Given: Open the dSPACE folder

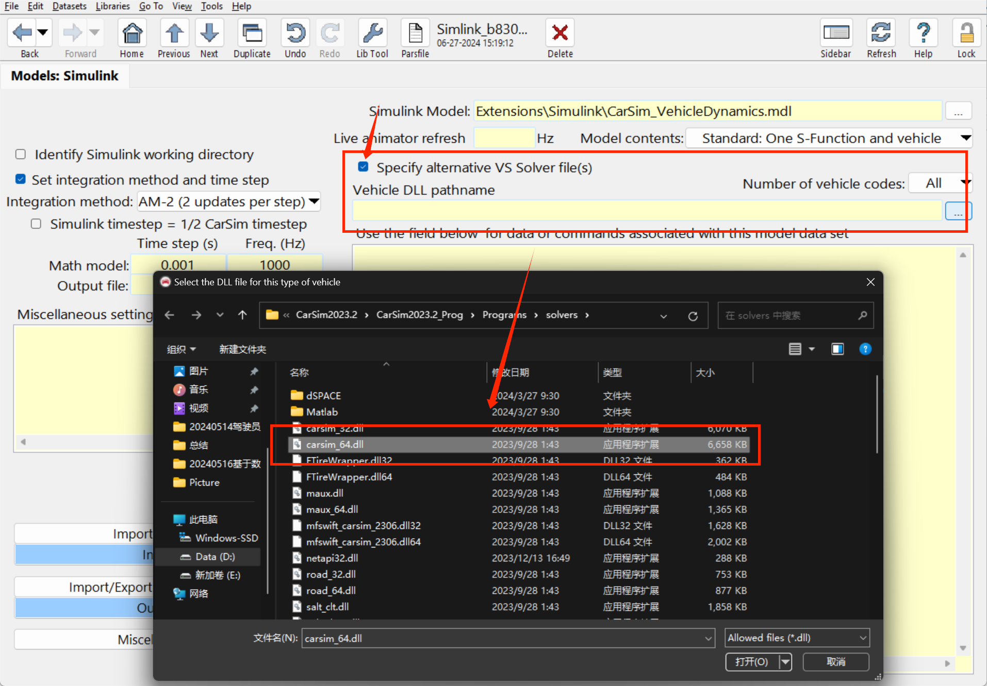Looking at the screenshot, I should (323, 396).
